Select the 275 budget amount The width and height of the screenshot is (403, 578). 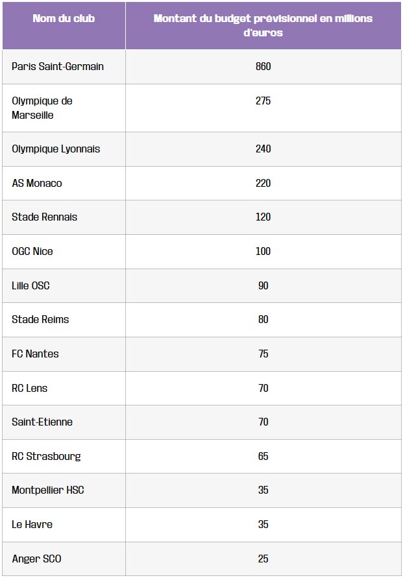click(x=263, y=101)
